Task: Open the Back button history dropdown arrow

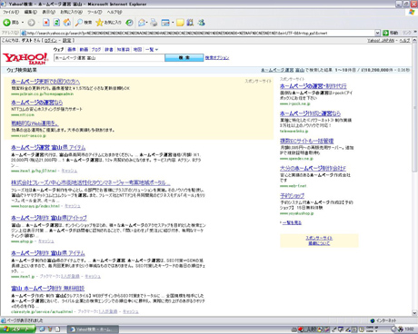Action: point(23,23)
